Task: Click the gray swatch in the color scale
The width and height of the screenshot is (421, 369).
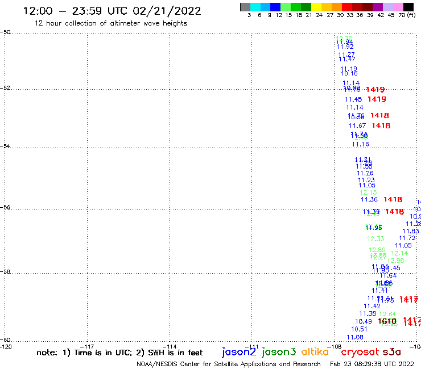Action: [x=245, y=7]
